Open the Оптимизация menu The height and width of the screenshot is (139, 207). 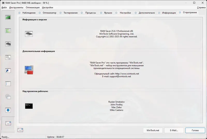tap(33, 8)
